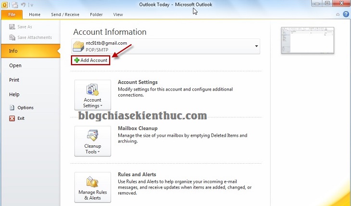Click Manage Rules & Alerts button
Viewport: 351px width, 206px height.
[93, 187]
